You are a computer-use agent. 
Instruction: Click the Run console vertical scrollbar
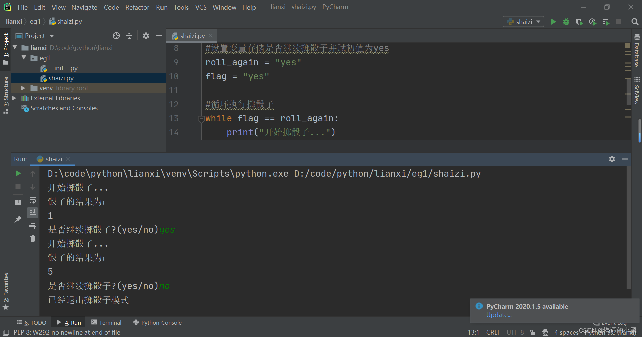point(629,227)
